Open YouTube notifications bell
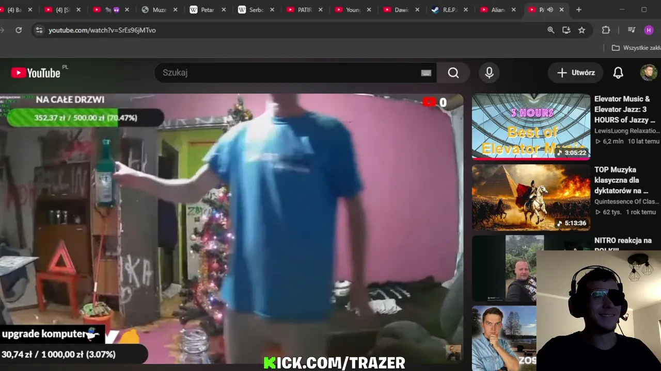Screen dimensions: 661x371 (x=618, y=73)
